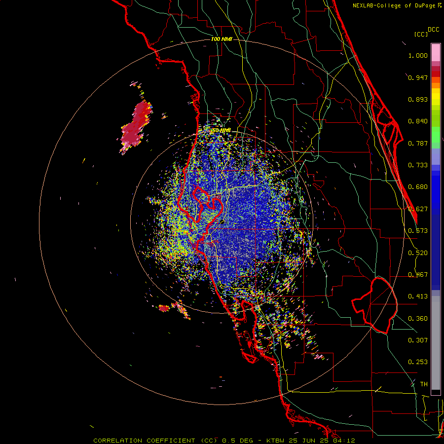Click the large crimson echo over the Gulf
444x444 pixels.
(x=137, y=126)
